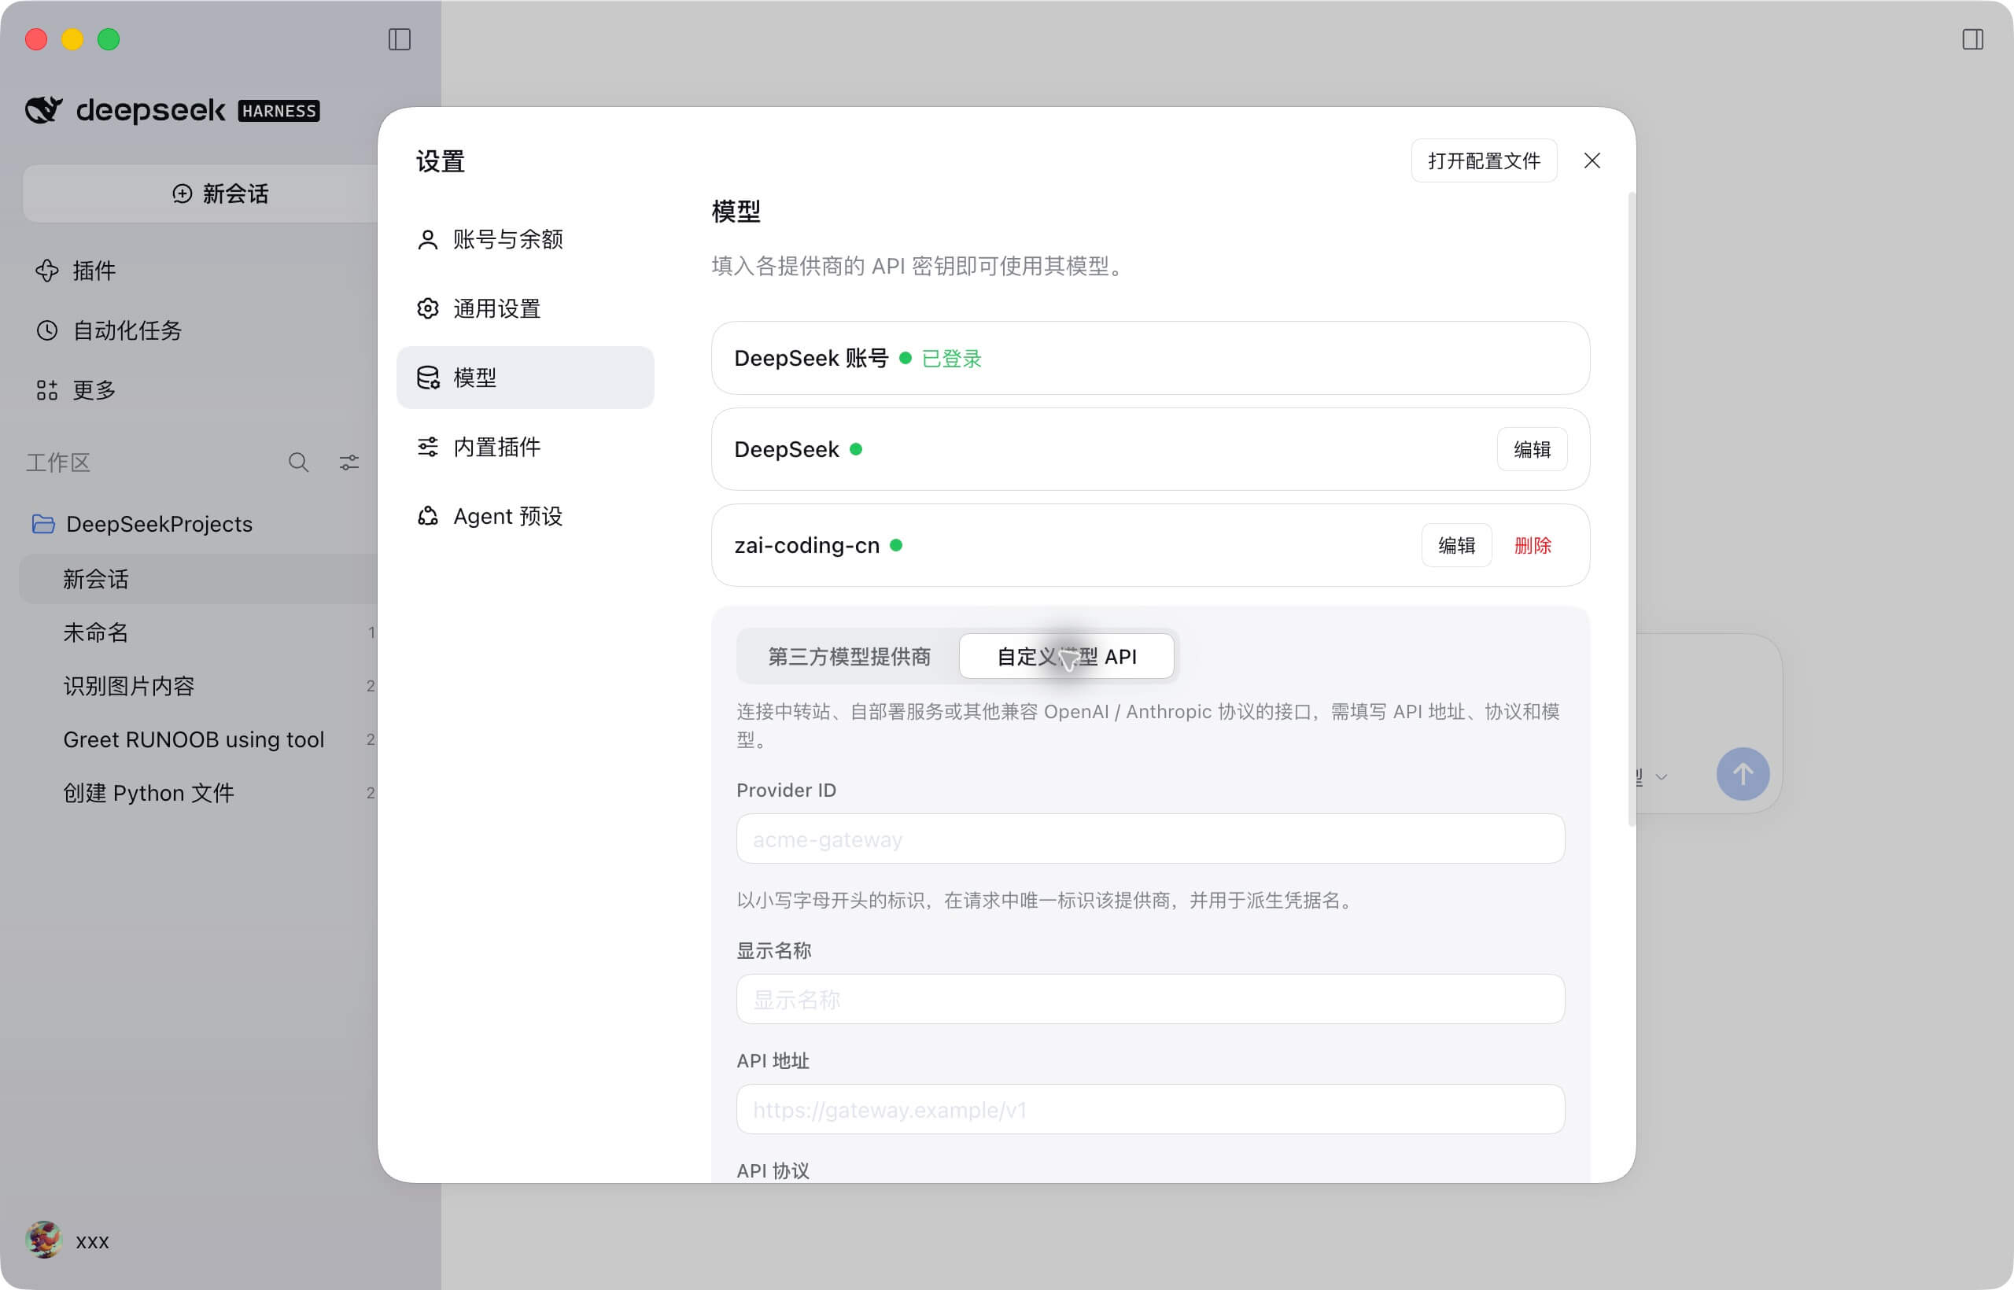Viewport: 2014px width, 1290px height.
Task: Focus the Provider ID input field
Action: coord(1149,839)
